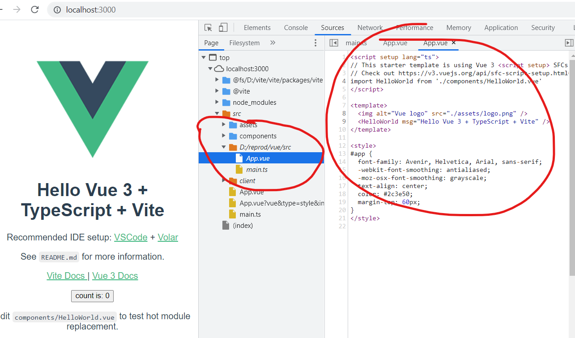Open the Vite Docs link
This screenshot has width=575, height=338.
(x=66, y=276)
